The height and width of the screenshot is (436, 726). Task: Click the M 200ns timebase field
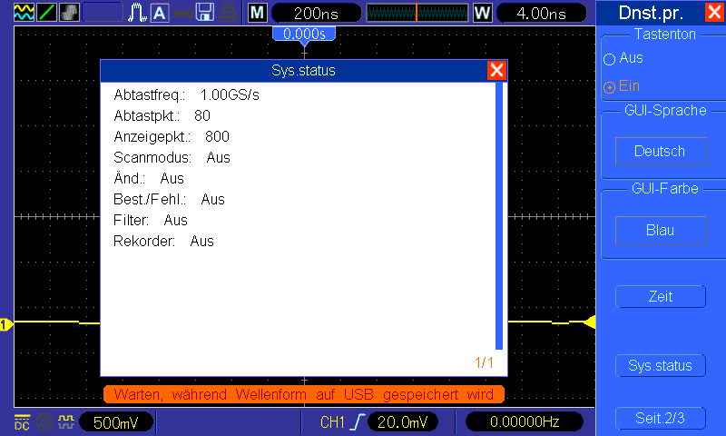[x=316, y=13]
